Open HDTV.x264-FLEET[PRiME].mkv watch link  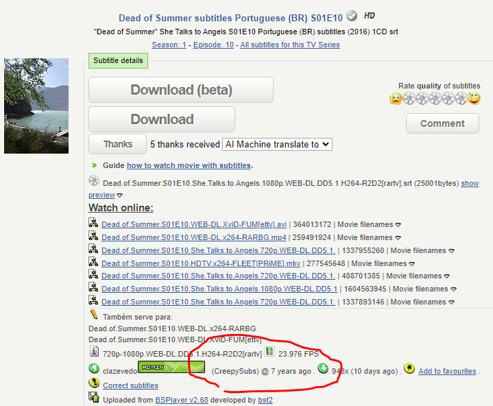[x=201, y=263]
